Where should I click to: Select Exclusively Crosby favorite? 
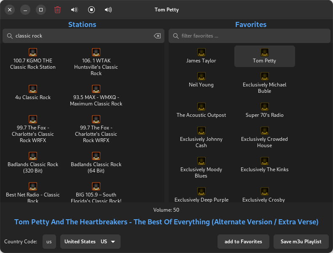[264, 194]
